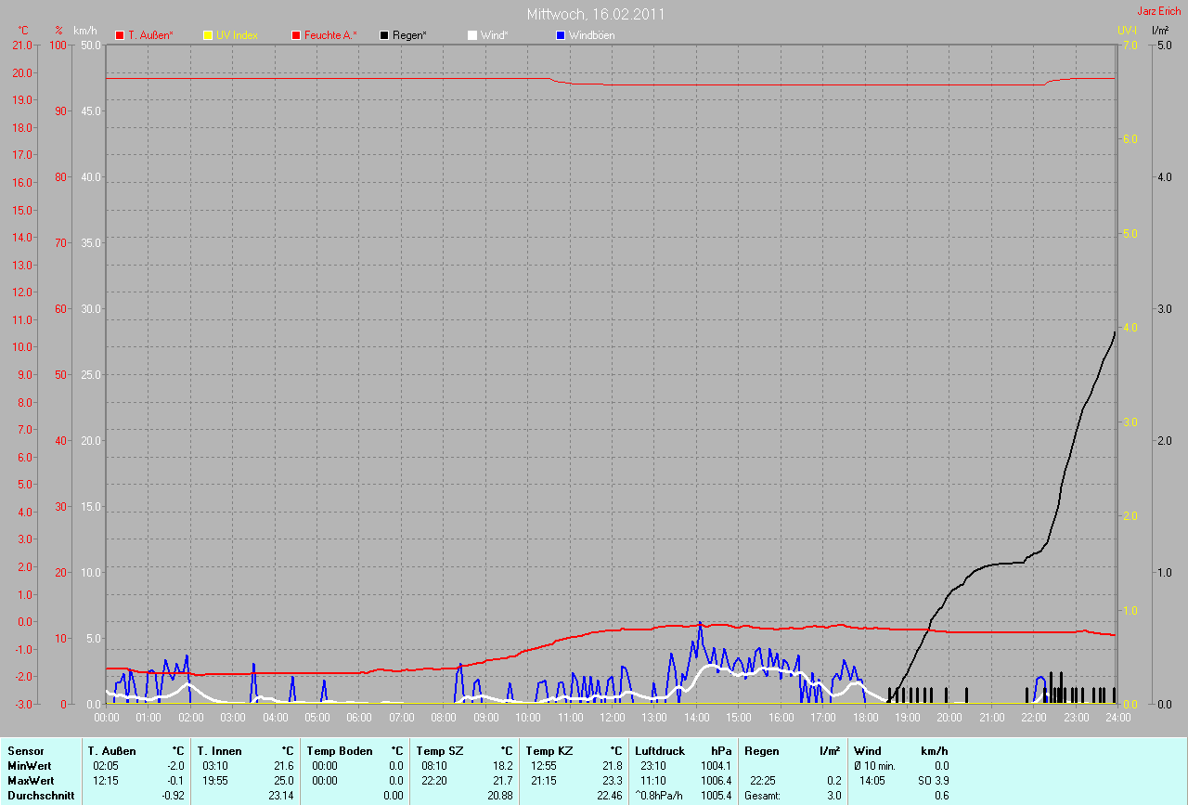
Task: Select the 'Windböen' legend label
Action: coord(591,35)
